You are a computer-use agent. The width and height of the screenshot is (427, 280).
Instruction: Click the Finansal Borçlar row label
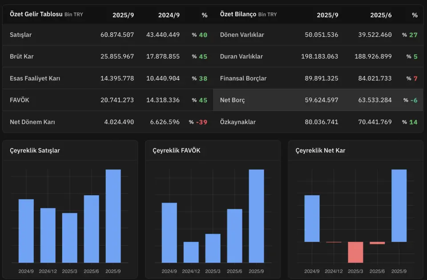[x=243, y=78]
